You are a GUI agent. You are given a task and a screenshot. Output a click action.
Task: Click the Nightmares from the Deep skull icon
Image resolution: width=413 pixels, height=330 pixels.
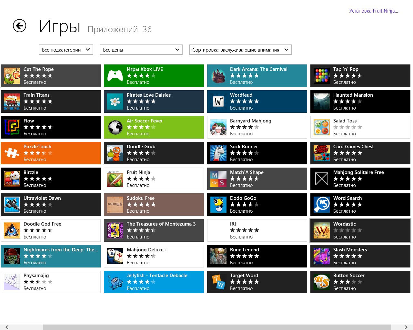tap(12, 256)
